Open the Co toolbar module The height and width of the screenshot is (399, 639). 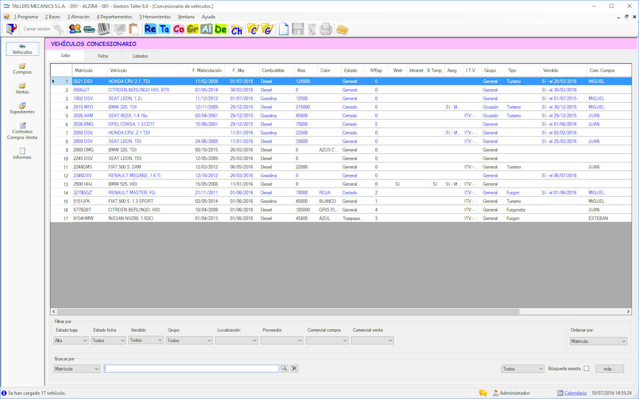point(178,29)
